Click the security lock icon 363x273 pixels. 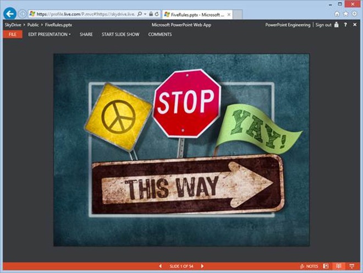tap(151, 14)
